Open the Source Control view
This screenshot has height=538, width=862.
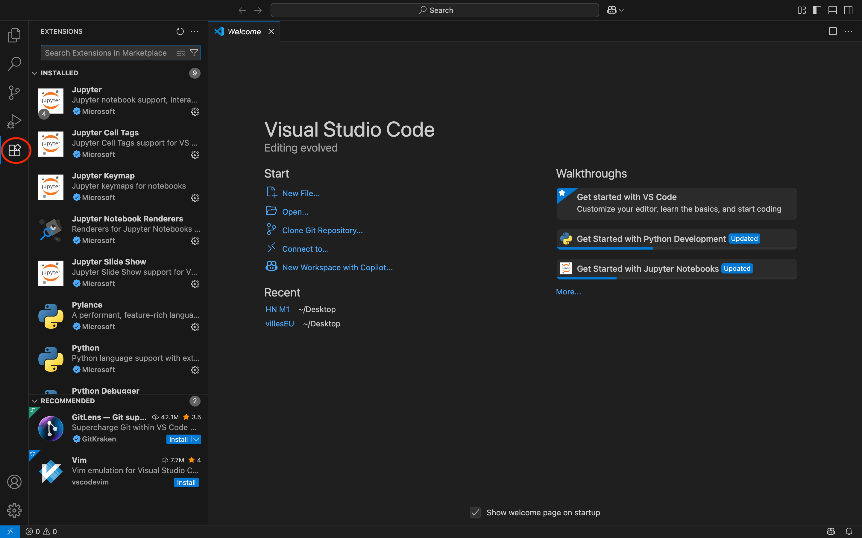point(14,92)
